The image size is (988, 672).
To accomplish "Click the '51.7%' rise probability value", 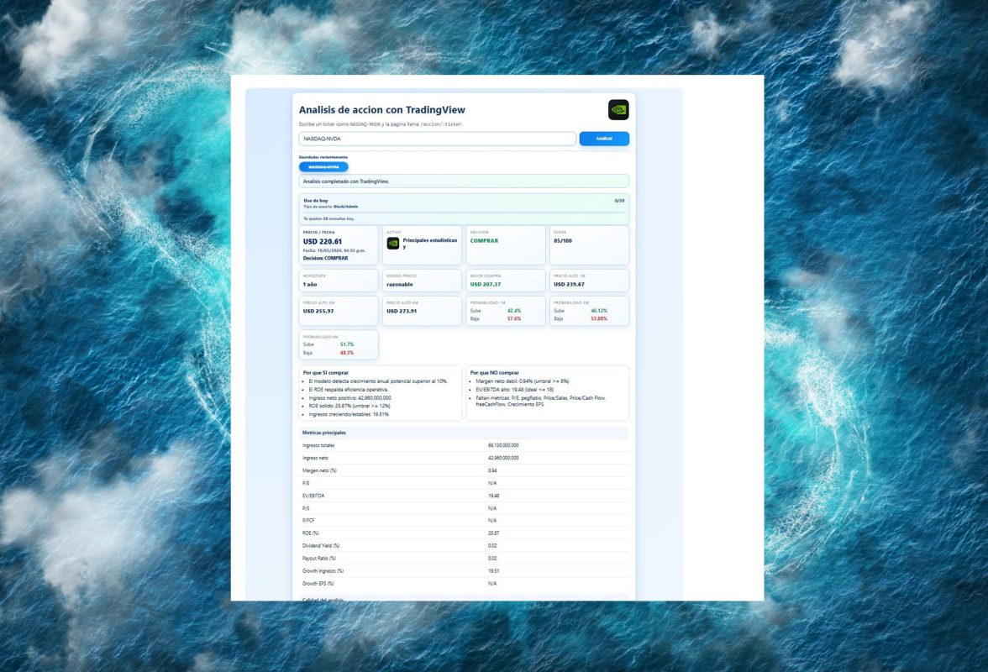I will coord(347,344).
